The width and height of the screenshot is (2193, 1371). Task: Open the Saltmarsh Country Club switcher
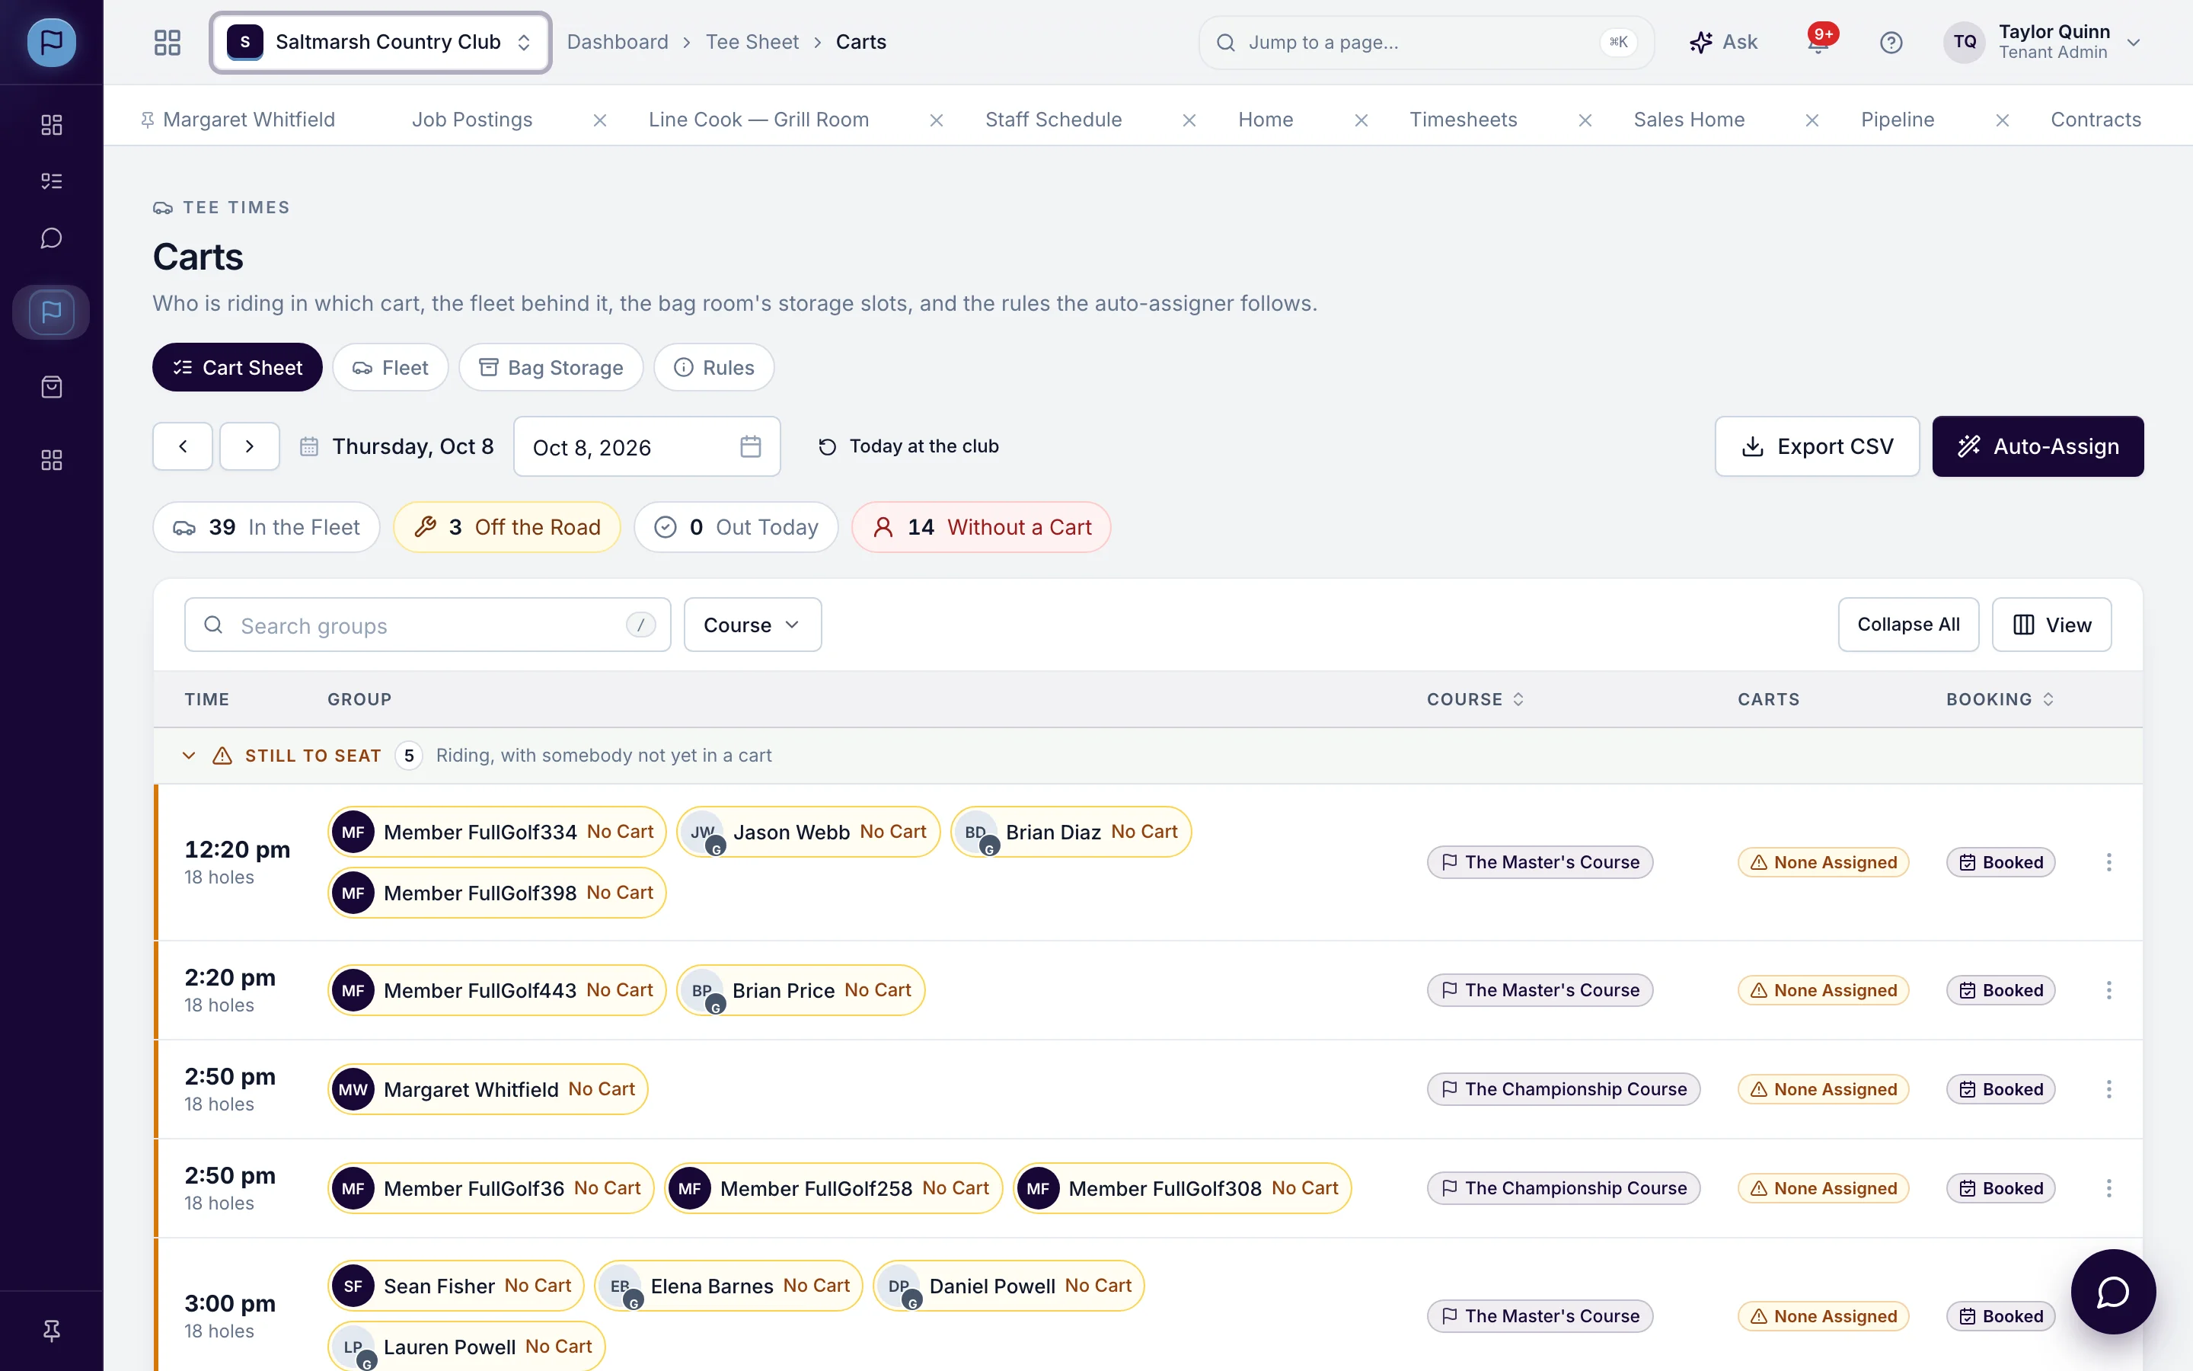(381, 42)
